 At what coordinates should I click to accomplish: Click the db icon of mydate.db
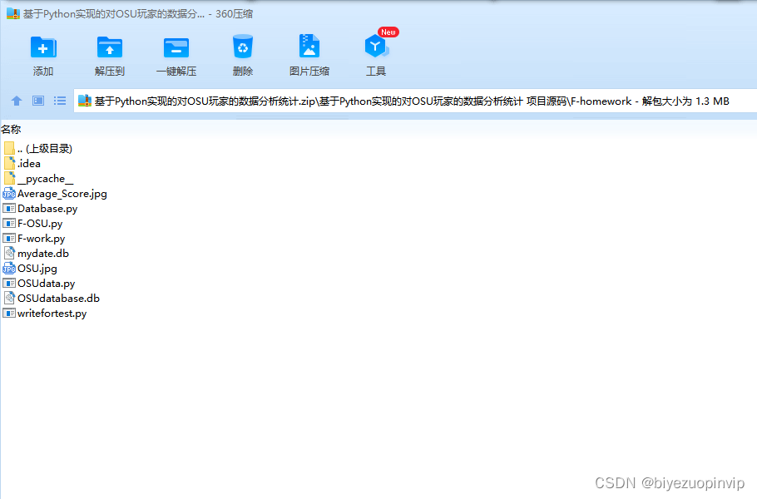9,253
